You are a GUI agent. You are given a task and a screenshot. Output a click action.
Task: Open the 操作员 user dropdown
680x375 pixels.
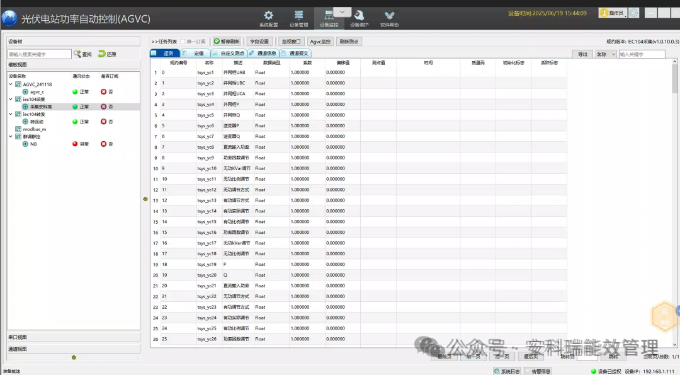(x=613, y=13)
